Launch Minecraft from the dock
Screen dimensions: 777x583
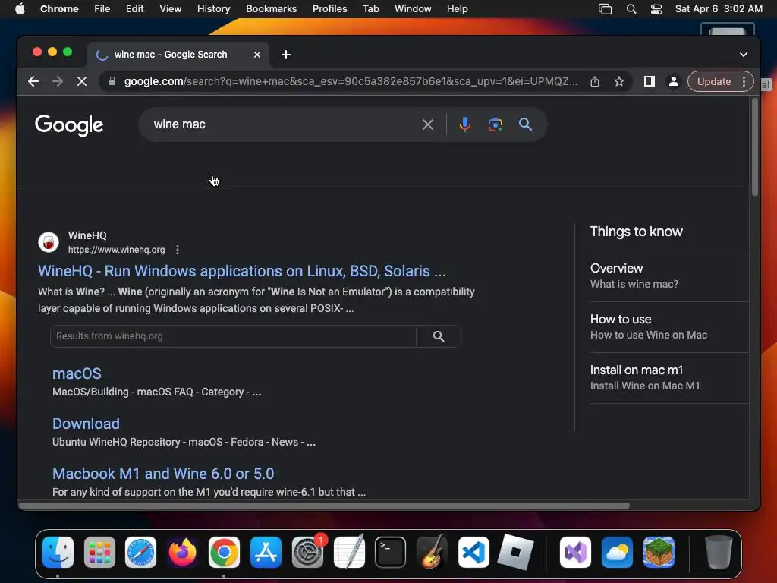(659, 552)
